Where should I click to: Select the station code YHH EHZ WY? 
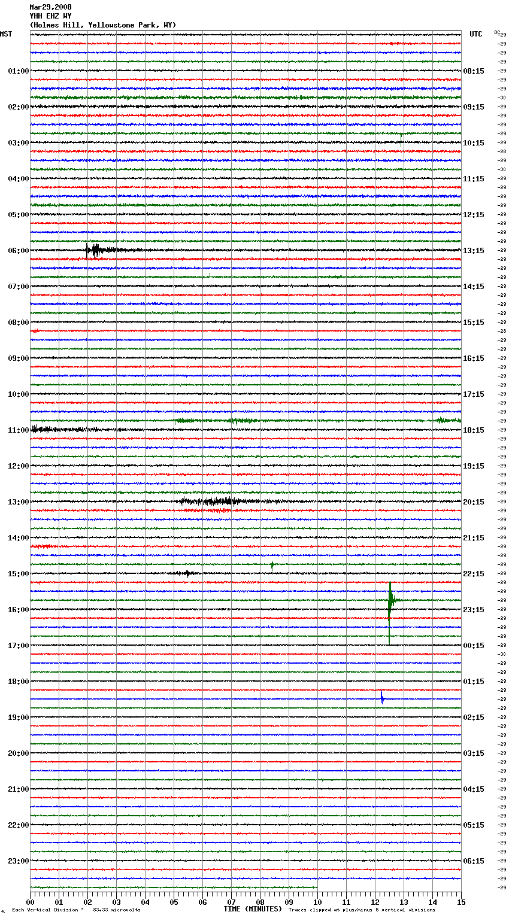50,16
